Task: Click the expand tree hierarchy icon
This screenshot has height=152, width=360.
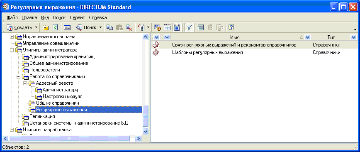Action: pyautogui.click(x=220, y=27)
